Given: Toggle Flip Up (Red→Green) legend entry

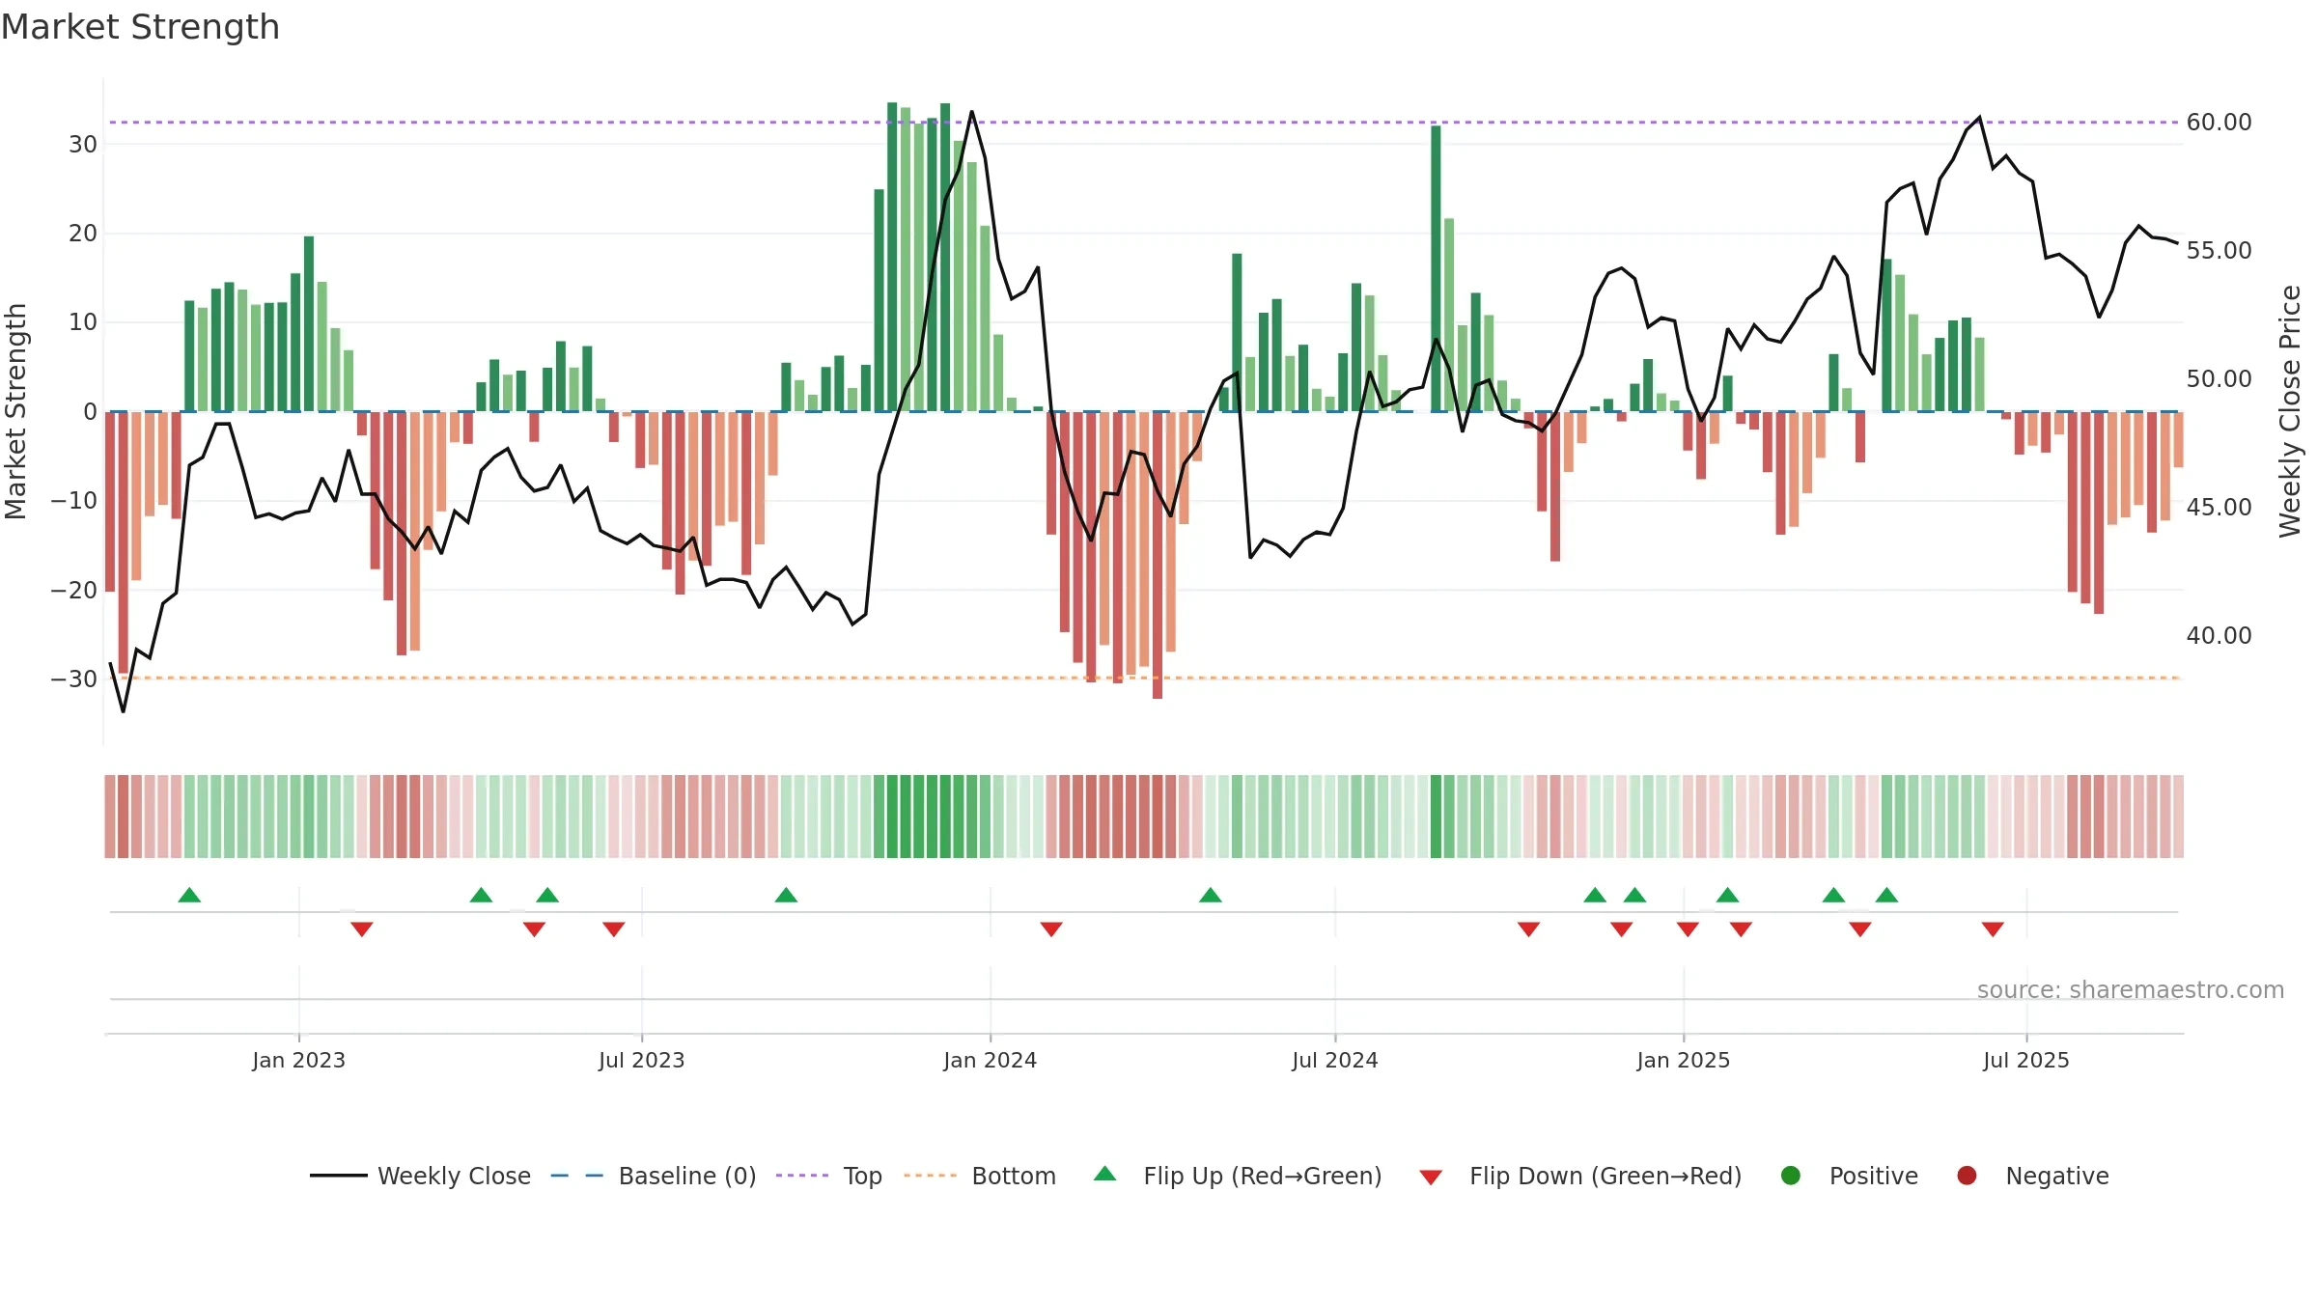Looking at the screenshot, I should pyautogui.click(x=1238, y=1176).
